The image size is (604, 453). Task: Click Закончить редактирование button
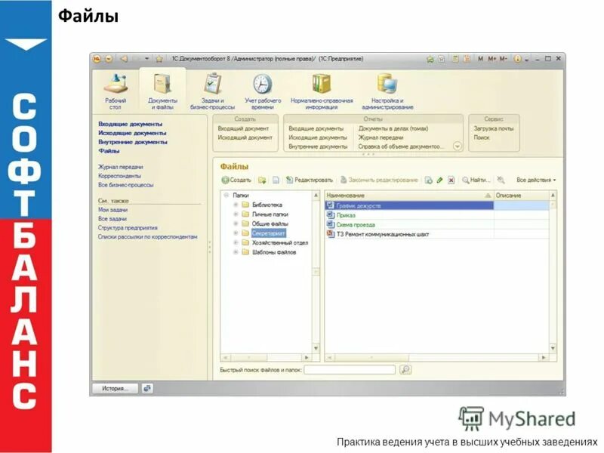click(x=379, y=180)
